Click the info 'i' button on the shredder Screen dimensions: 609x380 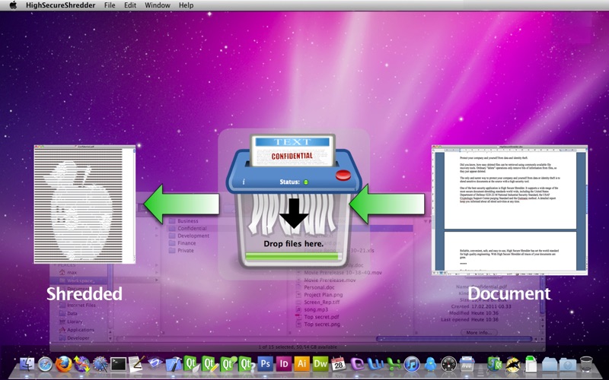(x=244, y=181)
